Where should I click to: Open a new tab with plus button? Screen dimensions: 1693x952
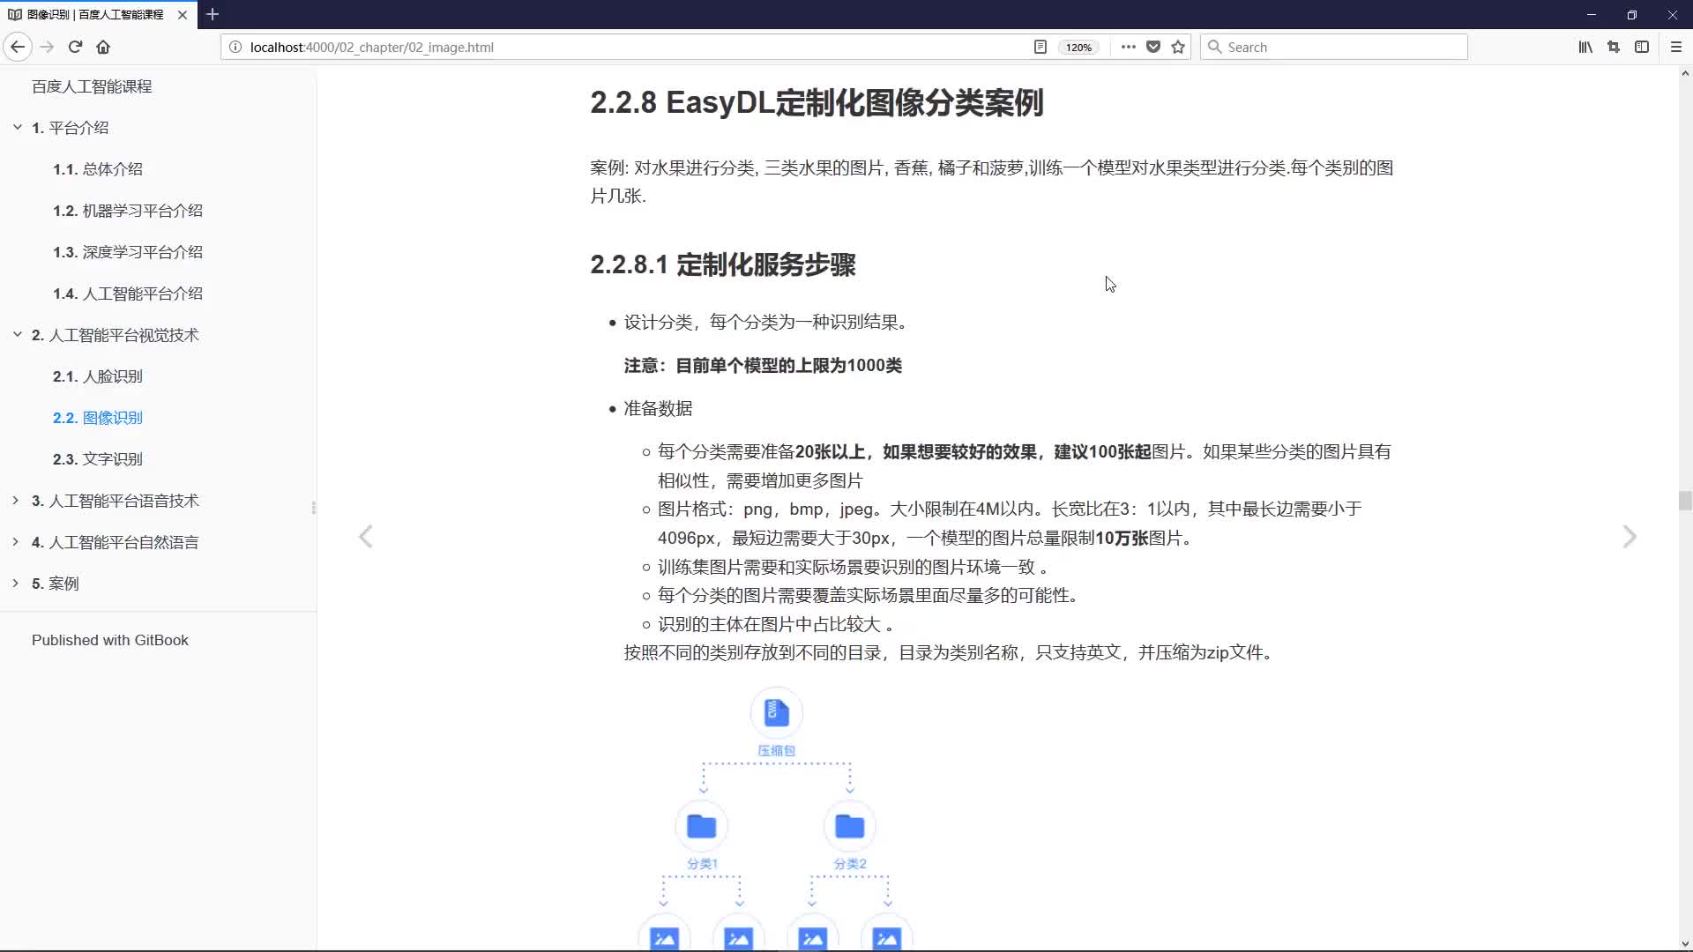tap(213, 14)
